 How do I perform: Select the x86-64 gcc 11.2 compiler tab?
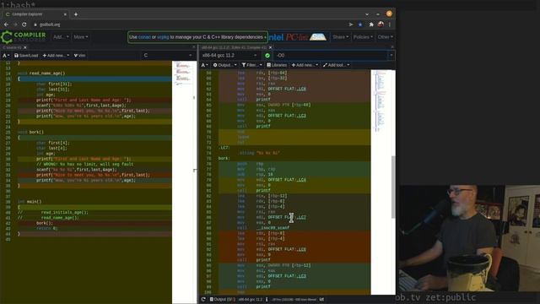click(234, 47)
